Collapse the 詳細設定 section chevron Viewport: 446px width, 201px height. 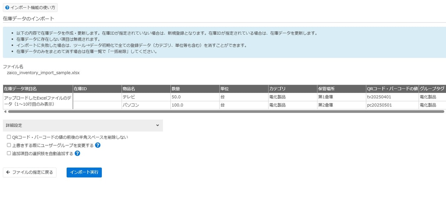157,125
